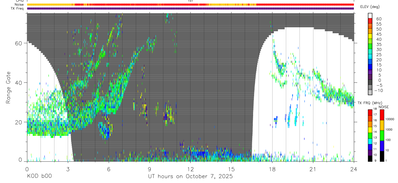The width and height of the screenshot is (398, 183).
Task: Click the "1000" value in noise legend
Action: point(389,129)
